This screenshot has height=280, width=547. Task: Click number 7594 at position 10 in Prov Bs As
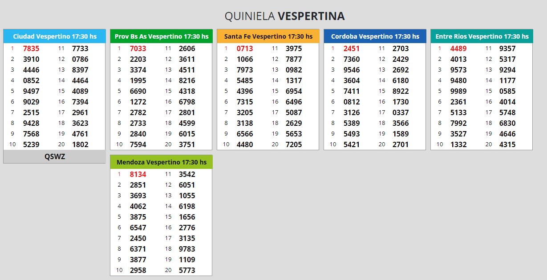(x=138, y=144)
